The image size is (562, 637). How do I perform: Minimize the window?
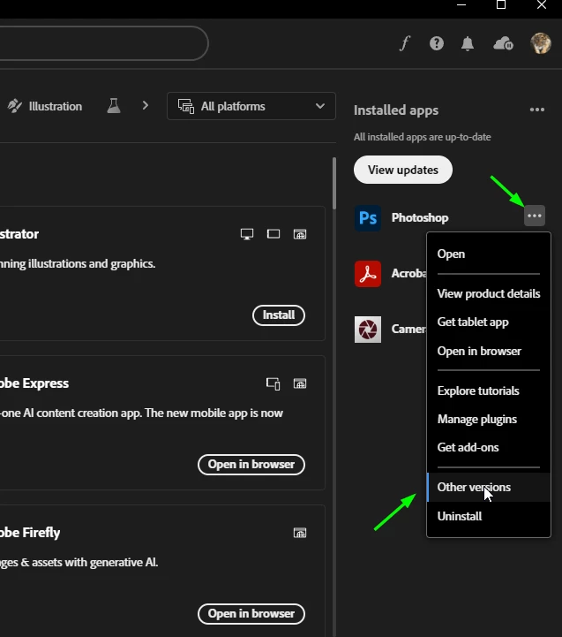[x=461, y=5]
